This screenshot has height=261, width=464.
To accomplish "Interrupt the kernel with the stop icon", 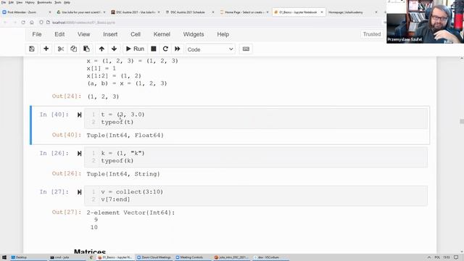I will coord(153,49).
